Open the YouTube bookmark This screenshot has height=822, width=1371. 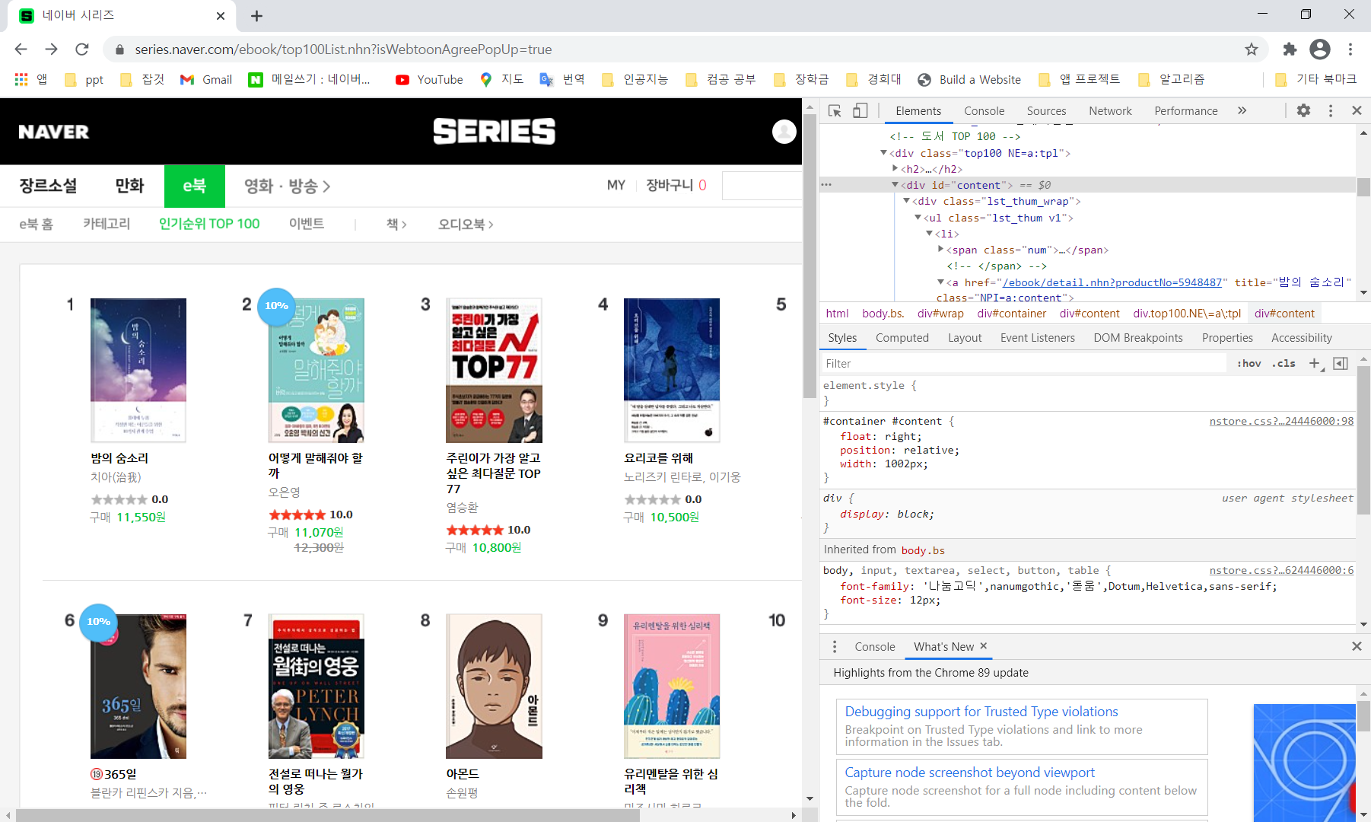click(x=429, y=79)
